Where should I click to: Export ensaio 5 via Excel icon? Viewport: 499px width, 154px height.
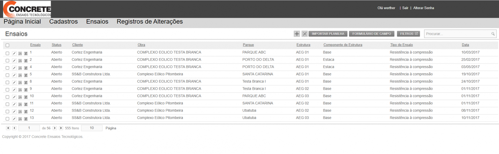pyautogui.click(x=26, y=75)
